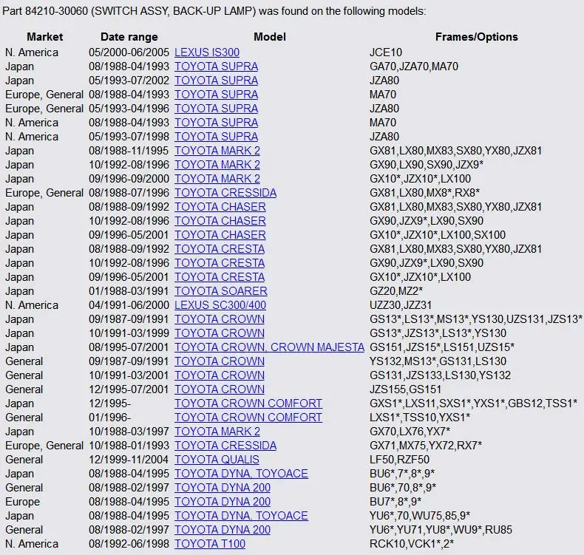
Task: Open TOYOTA DYNA, TOYOACE link with YU6* frames
Action: point(241,517)
